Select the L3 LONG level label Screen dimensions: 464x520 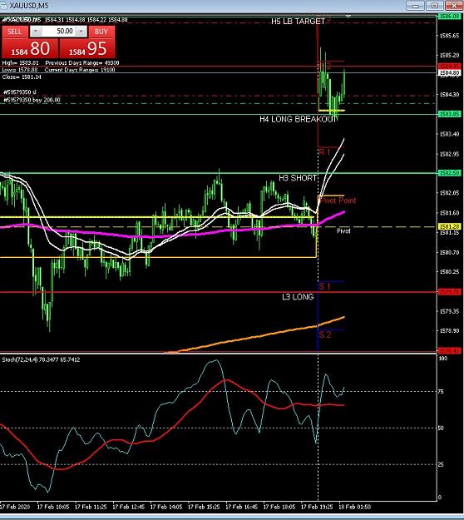(298, 297)
